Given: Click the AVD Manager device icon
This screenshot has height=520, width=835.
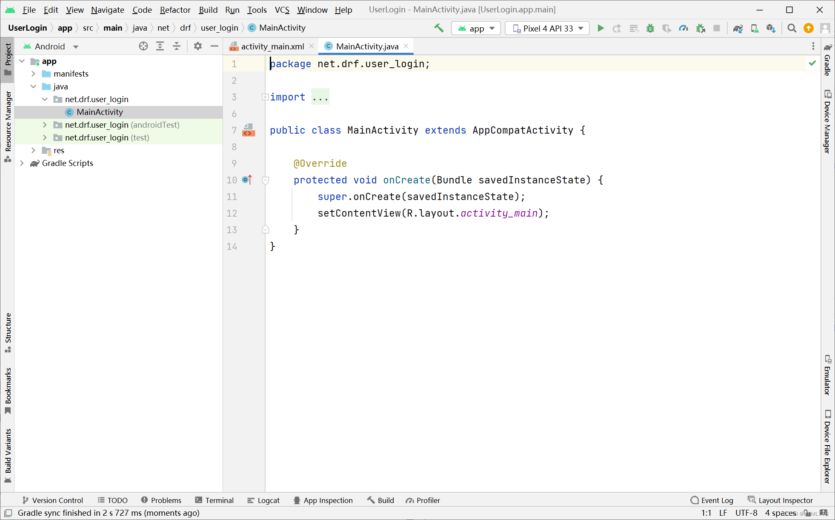Looking at the screenshot, I should point(754,28).
